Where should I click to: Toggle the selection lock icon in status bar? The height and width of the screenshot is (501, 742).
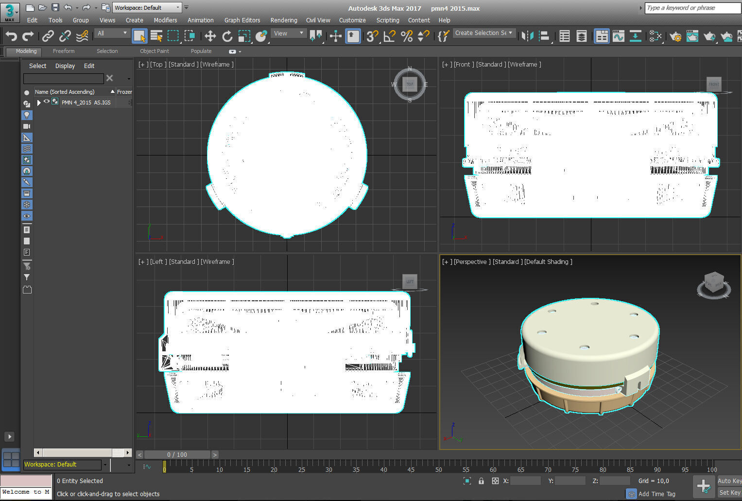(481, 481)
